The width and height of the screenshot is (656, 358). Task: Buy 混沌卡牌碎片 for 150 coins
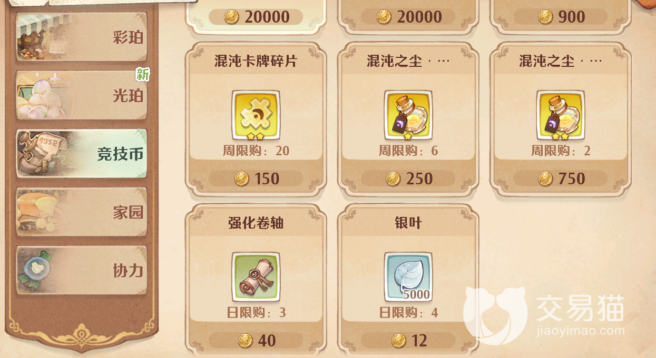(256, 178)
